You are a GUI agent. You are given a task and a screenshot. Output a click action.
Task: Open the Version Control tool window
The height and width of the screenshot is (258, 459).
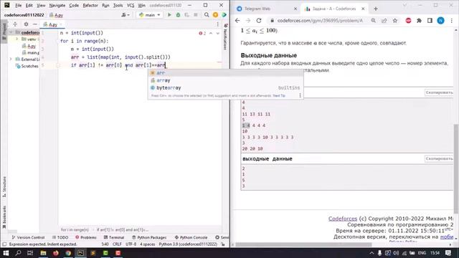tap(28, 237)
